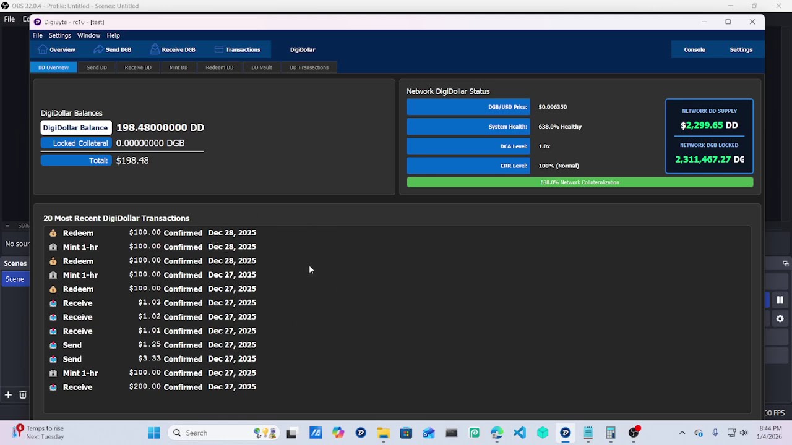Open the volume control in system tray
This screenshot has width=792, height=445.
(743, 433)
